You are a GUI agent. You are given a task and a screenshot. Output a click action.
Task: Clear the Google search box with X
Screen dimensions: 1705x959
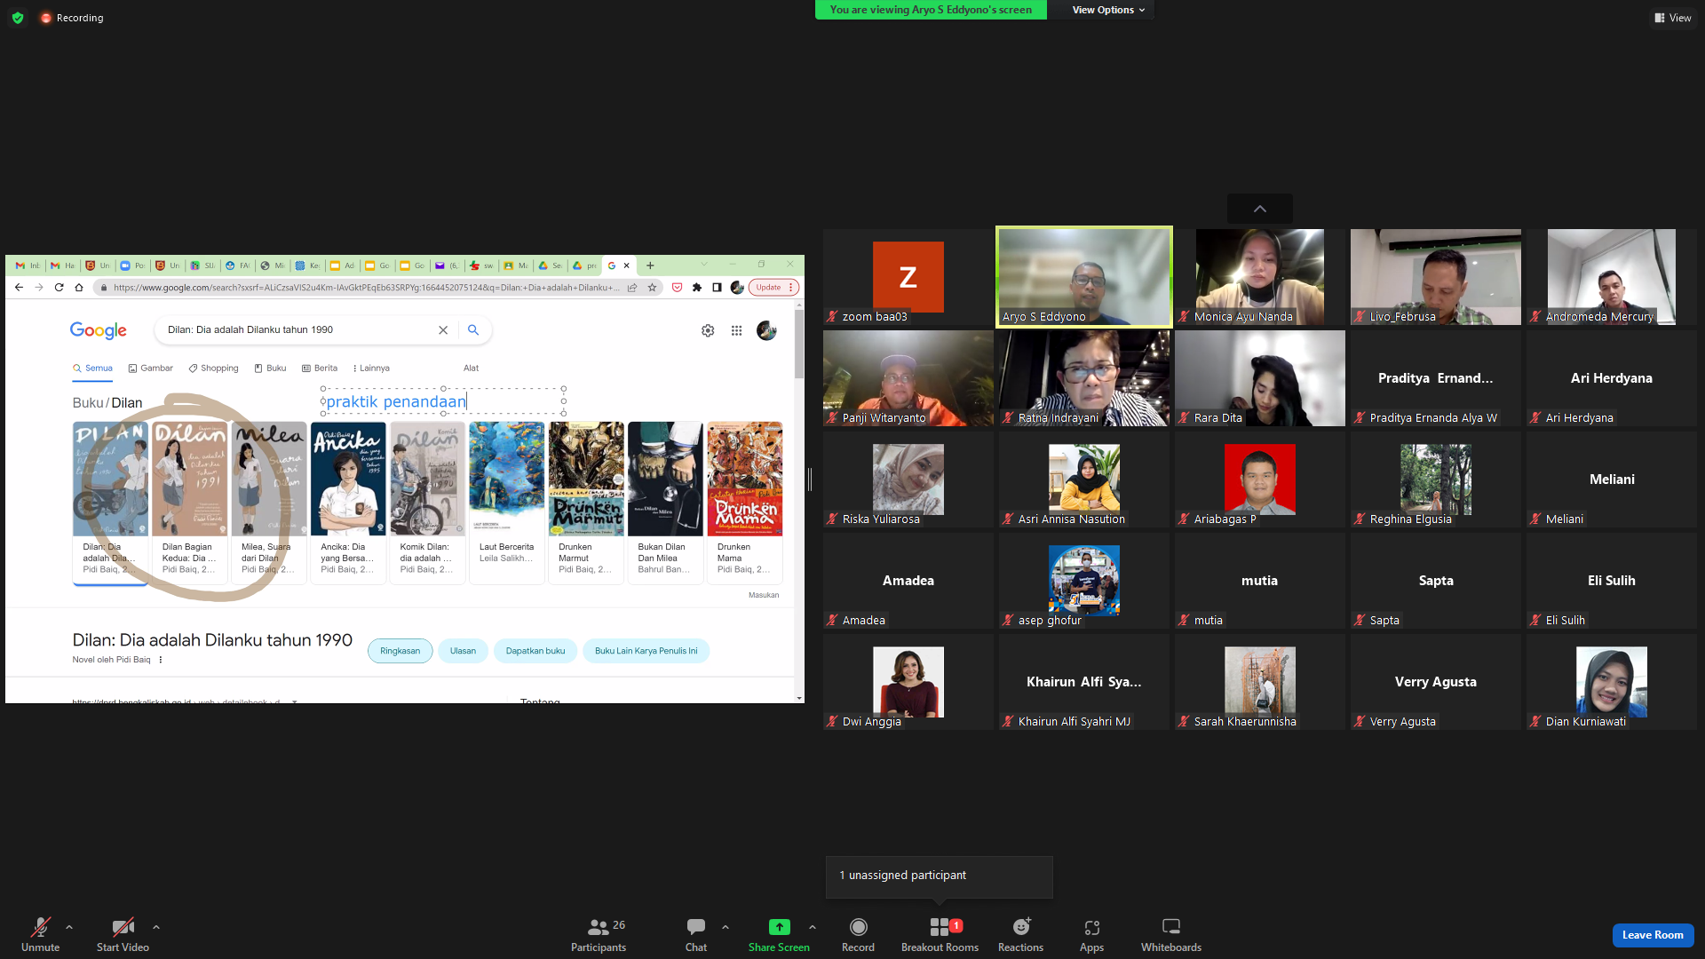click(443, 329)
